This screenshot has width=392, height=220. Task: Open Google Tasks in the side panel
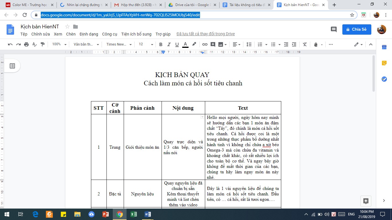(x=384, y=79)
